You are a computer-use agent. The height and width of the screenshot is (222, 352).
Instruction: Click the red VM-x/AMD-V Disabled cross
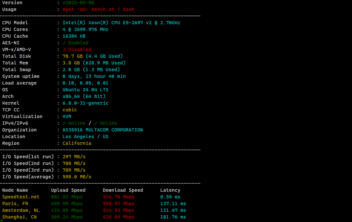pos(64,49)
